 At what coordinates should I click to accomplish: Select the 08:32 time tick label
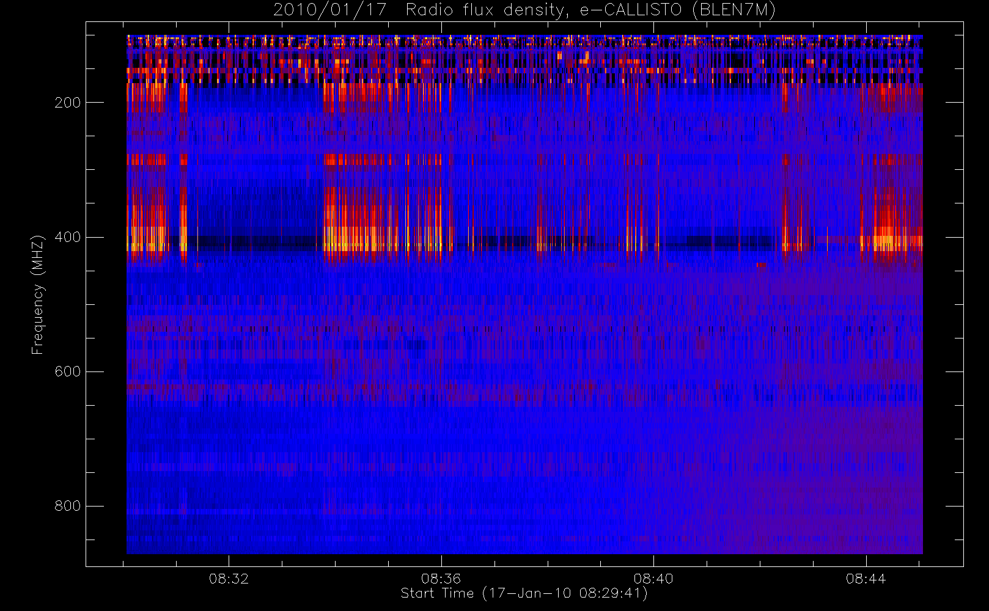229,579
